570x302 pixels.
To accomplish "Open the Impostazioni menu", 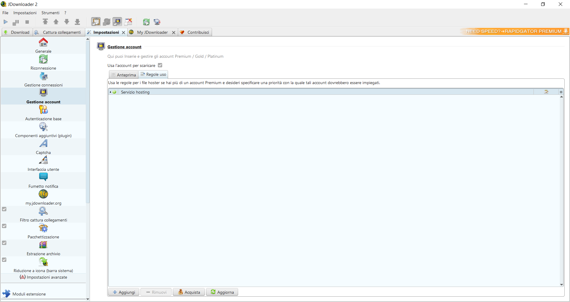I will (25, 13).
